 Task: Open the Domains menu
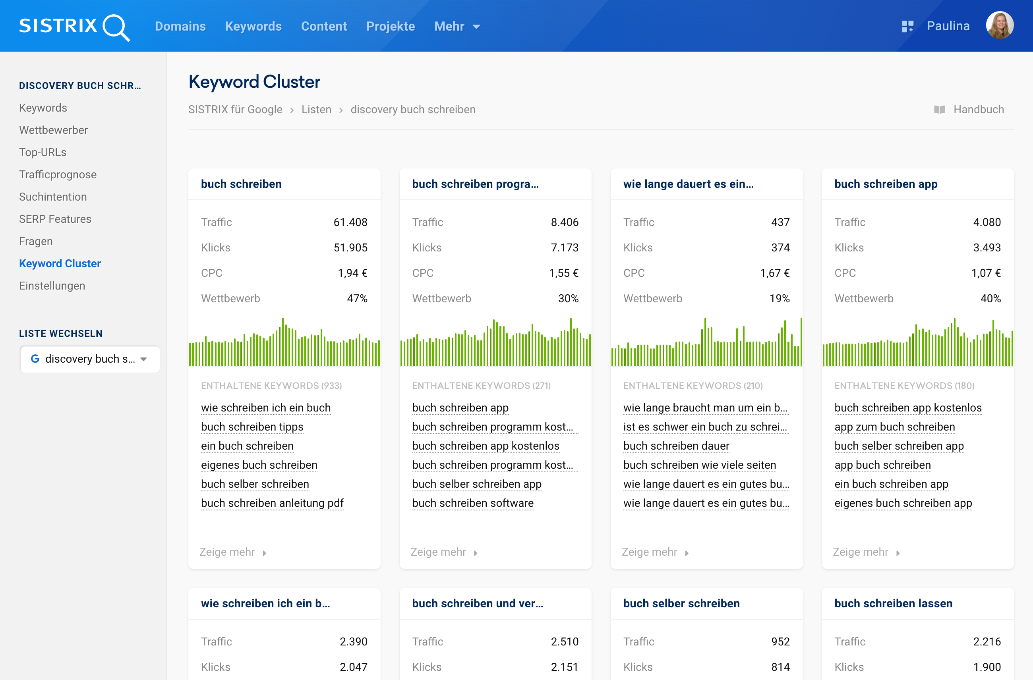(x=180, y=27)
